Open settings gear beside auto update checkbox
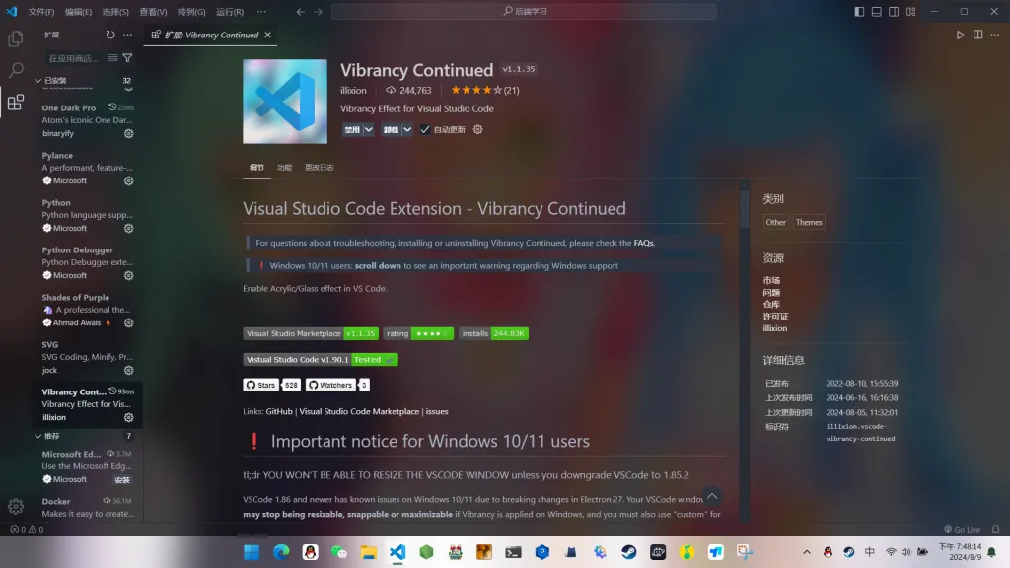Viewport: 1010px width, 568px height. (x=478, y=129)
